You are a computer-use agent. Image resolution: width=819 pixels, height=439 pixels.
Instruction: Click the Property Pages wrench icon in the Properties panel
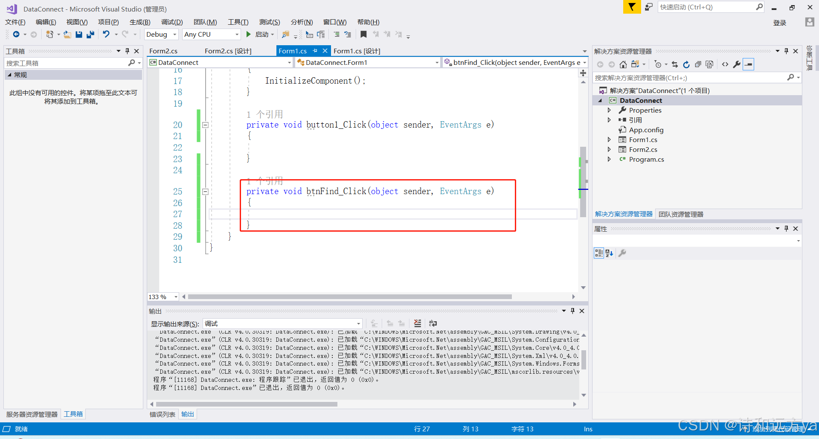coord(622,253)
